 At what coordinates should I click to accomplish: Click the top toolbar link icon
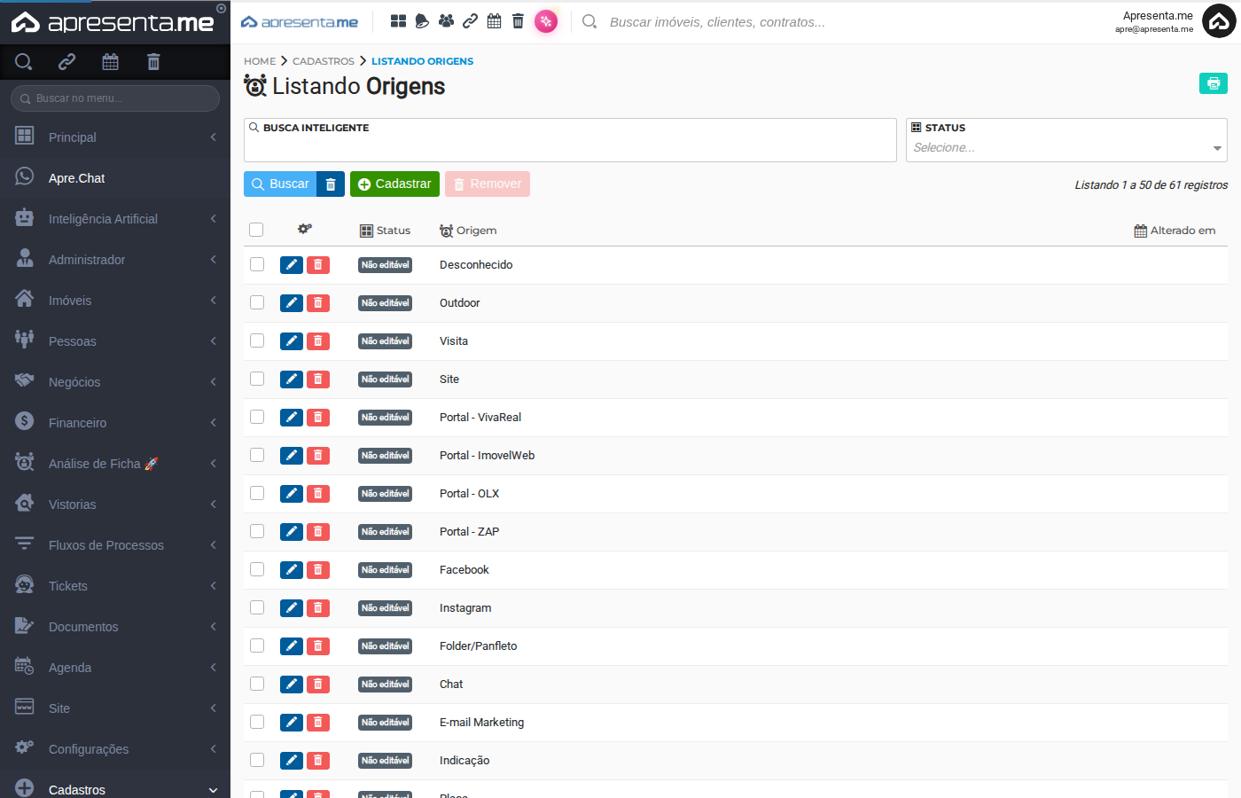471,21
